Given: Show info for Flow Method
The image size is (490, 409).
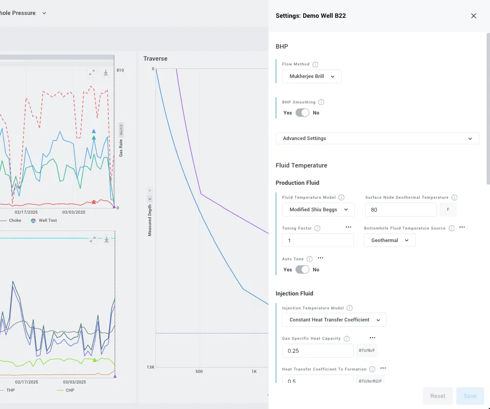Looking at the screenshot, I should [x=315, y=64].
